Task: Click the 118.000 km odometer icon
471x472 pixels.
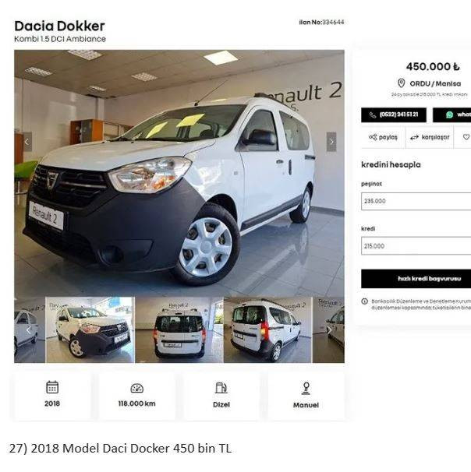Action: 136,388
